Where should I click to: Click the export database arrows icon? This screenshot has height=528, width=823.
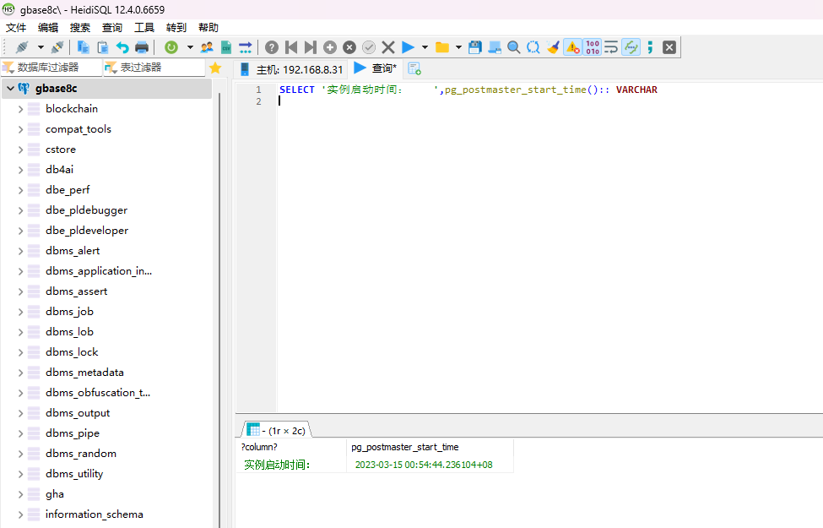click(245, 47)
